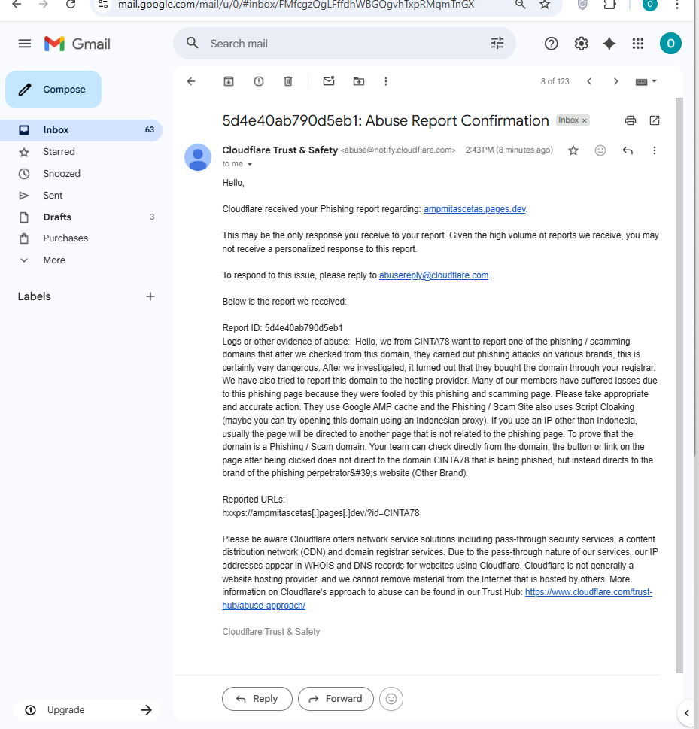Open Cloudflare trust-hub abuse approach link
This screenshot has height=729, width=699.
[x=437, y=599]
